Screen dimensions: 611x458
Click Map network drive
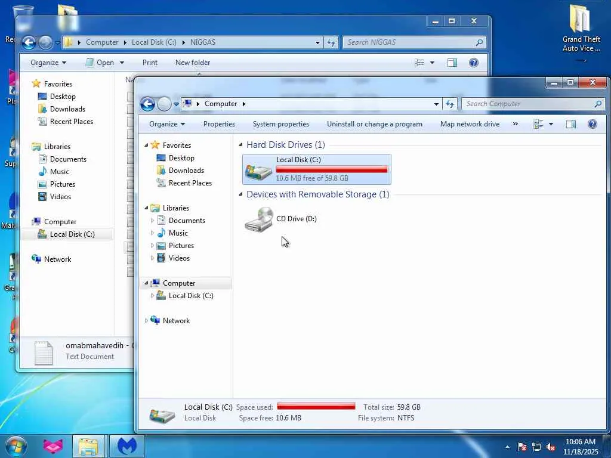(470, 124)
